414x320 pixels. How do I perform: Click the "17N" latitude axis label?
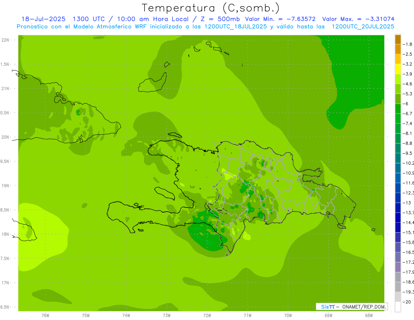click(6, 283)
